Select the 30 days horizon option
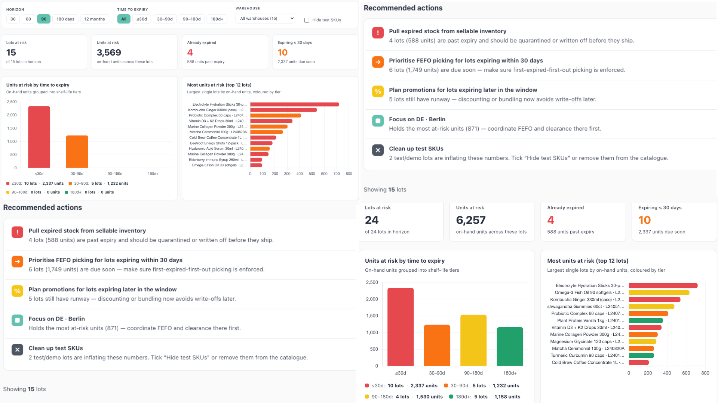This screenshot has height=403, width=718. [13, 19]
